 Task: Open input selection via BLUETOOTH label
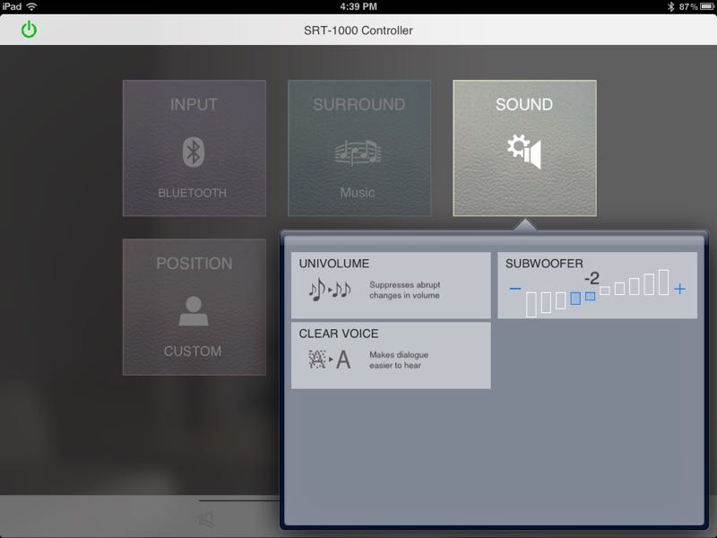coord(193,193)
